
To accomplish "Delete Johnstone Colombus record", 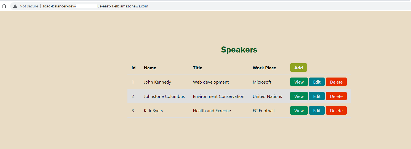I will tap(336, 96).
